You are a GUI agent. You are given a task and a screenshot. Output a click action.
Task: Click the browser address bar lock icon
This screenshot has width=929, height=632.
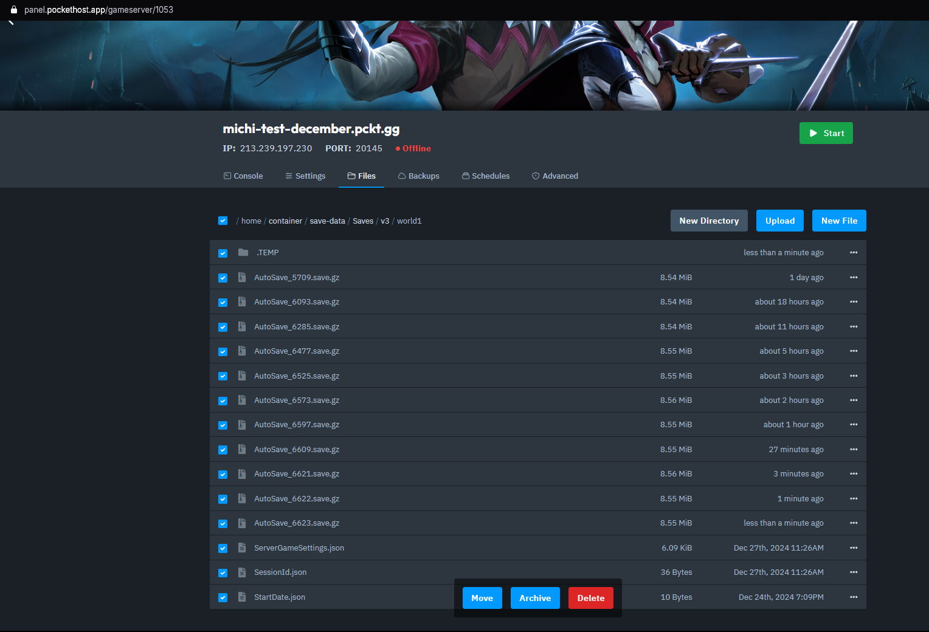[14, 10]
